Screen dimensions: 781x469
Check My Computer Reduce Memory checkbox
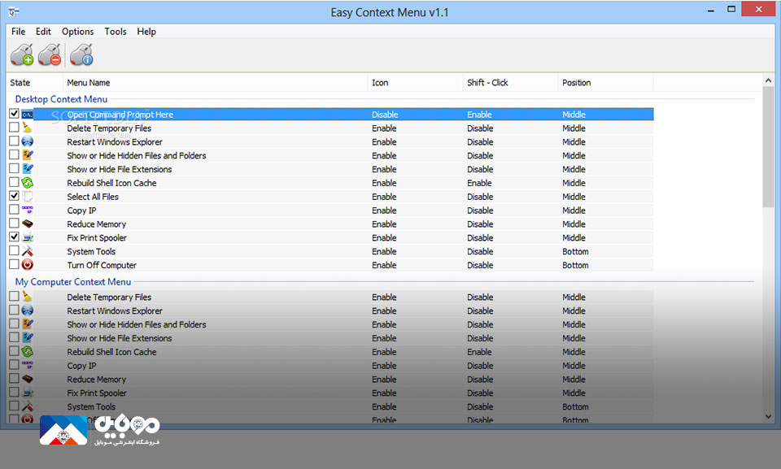[14, 379]
